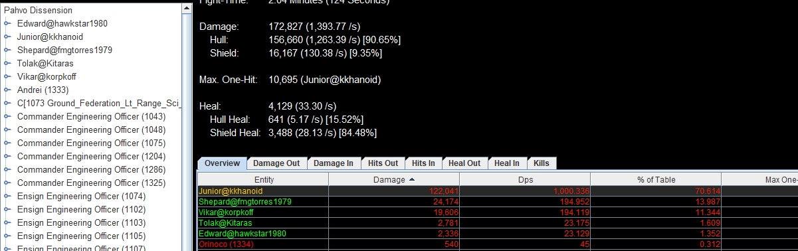Toggle the Damage column sort arrow
Image resolution: width=798 pixels, height=251 pixels.
click(412, 180)
